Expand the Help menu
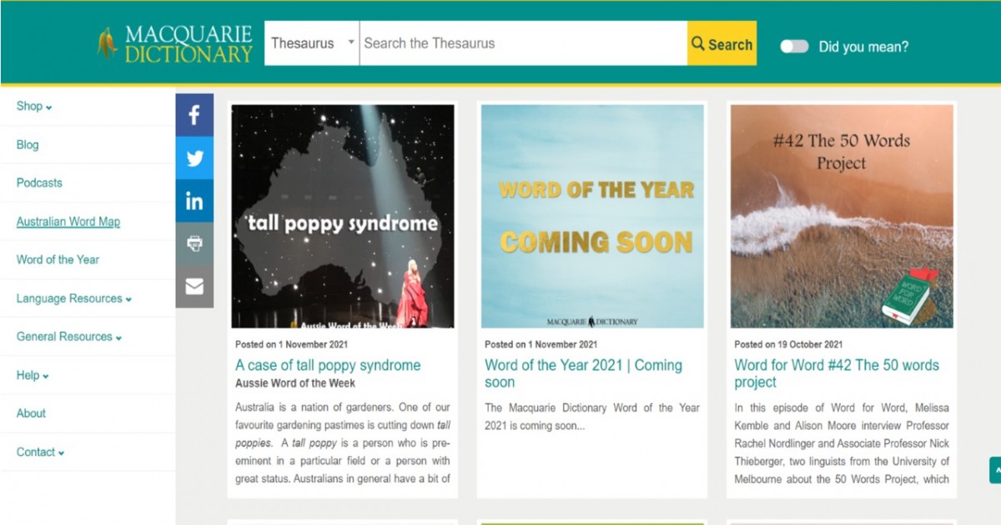The width and height of the screenshot is (1001, 525). pyautogui.click(x=33, y=375)
